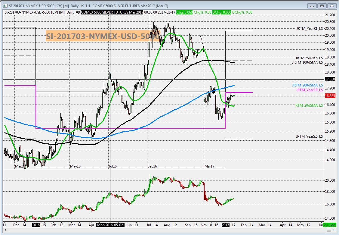The height and width of the screenshot is (235, 339).
Task: Select the JRTM_YearR.5_LS label
Action: 309,58
